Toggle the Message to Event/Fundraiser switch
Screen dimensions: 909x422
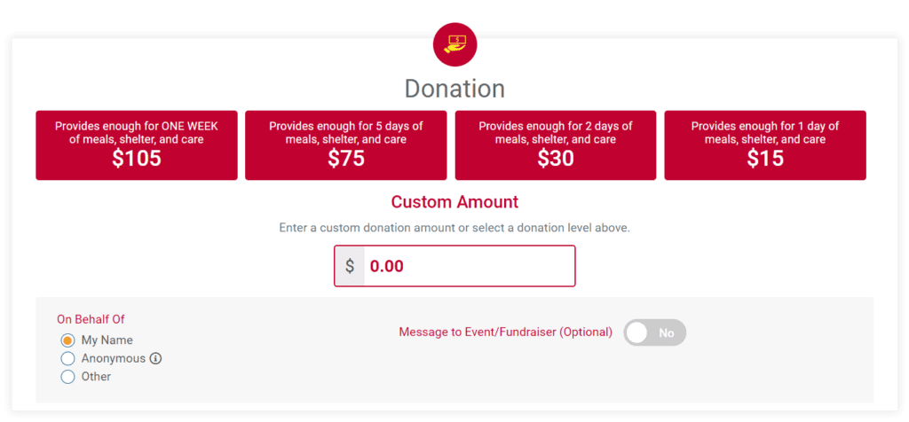coord(654,332)
